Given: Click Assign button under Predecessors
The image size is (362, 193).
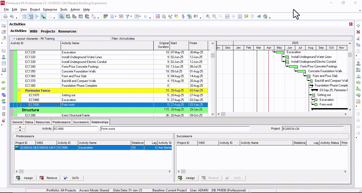Looking at the screenshot, I should pos(25,178).
